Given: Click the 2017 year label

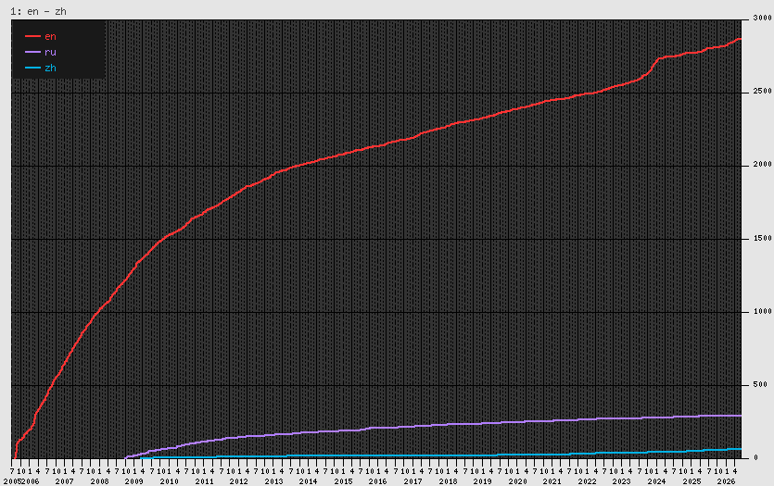Looking at the screenshot, I should pyautogui.click(x=412, y=481).
